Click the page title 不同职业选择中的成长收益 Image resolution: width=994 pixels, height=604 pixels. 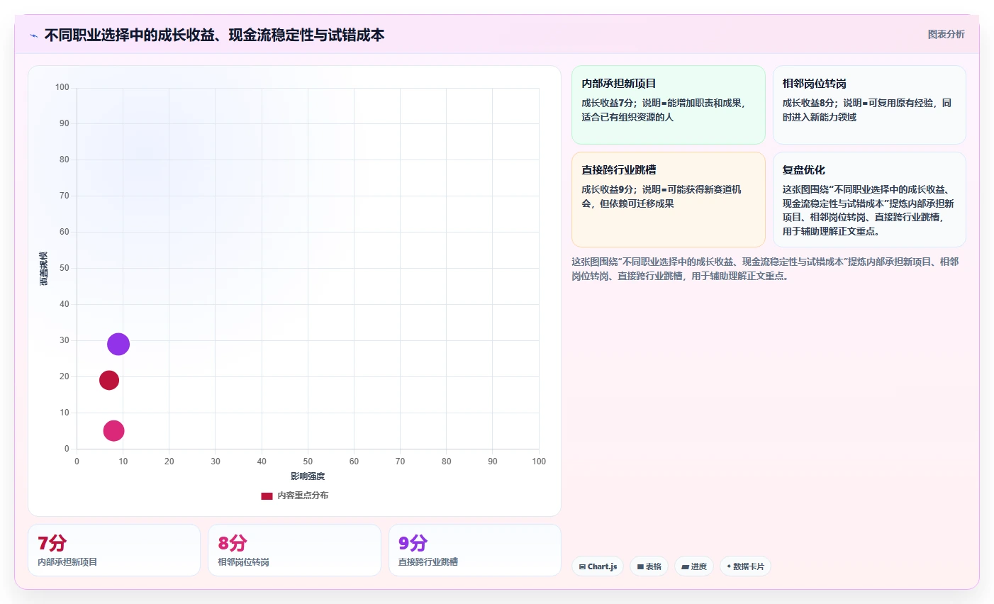[215, 35]
